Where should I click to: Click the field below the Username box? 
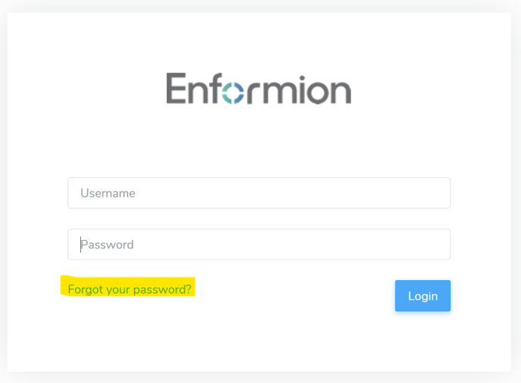[x=259, y=244]
